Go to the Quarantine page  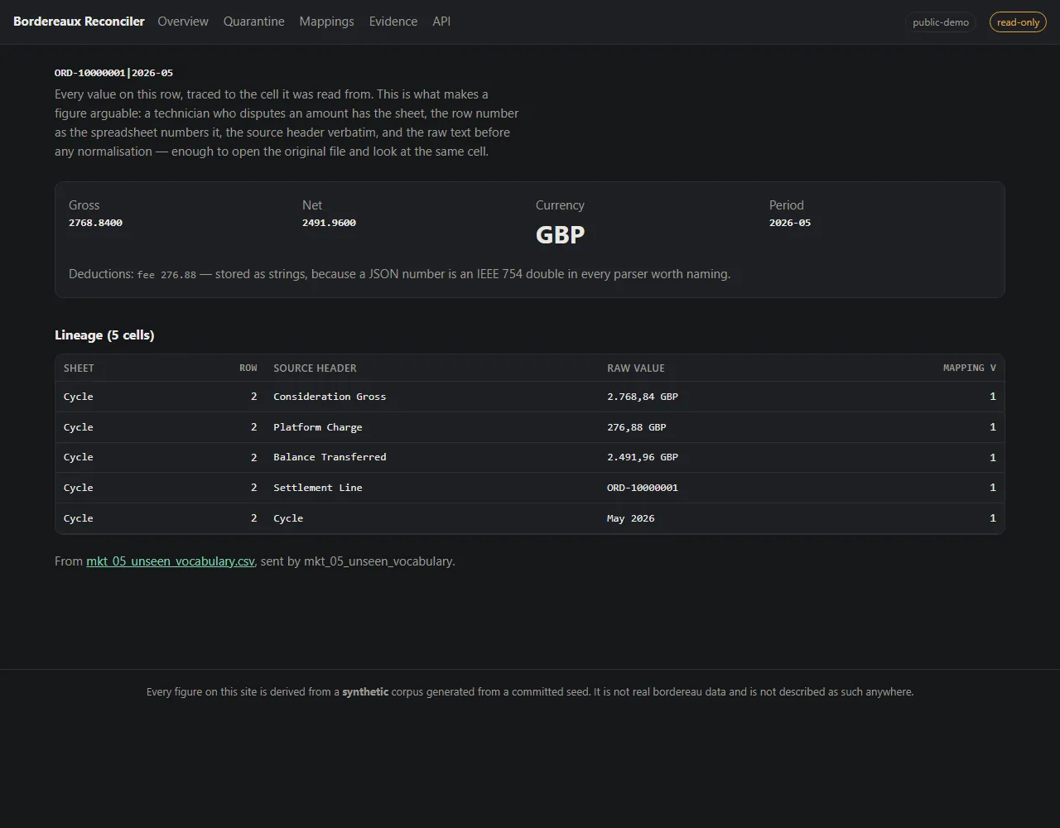[253, 22]
